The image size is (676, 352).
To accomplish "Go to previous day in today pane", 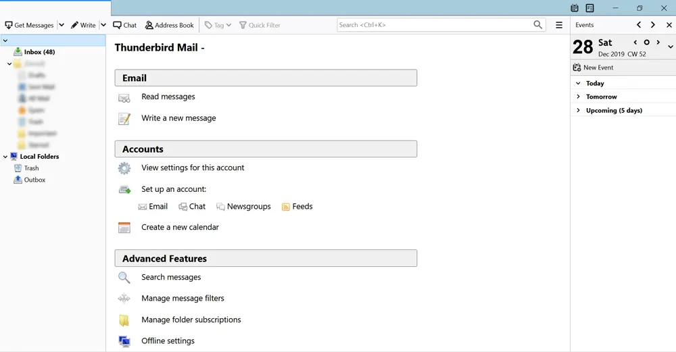I will (x=635, y=42).
